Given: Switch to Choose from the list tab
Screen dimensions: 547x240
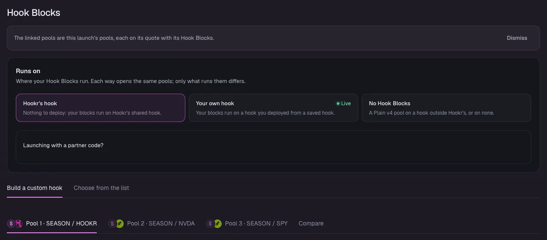Looking at the screenshot, I should (x=101, y=188).
